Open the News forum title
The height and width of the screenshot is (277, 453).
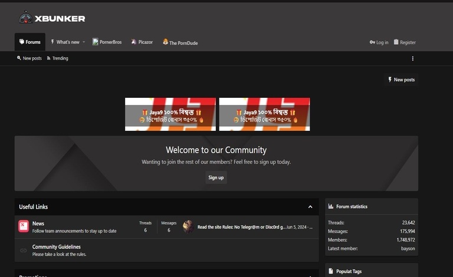tap(38, 223)
